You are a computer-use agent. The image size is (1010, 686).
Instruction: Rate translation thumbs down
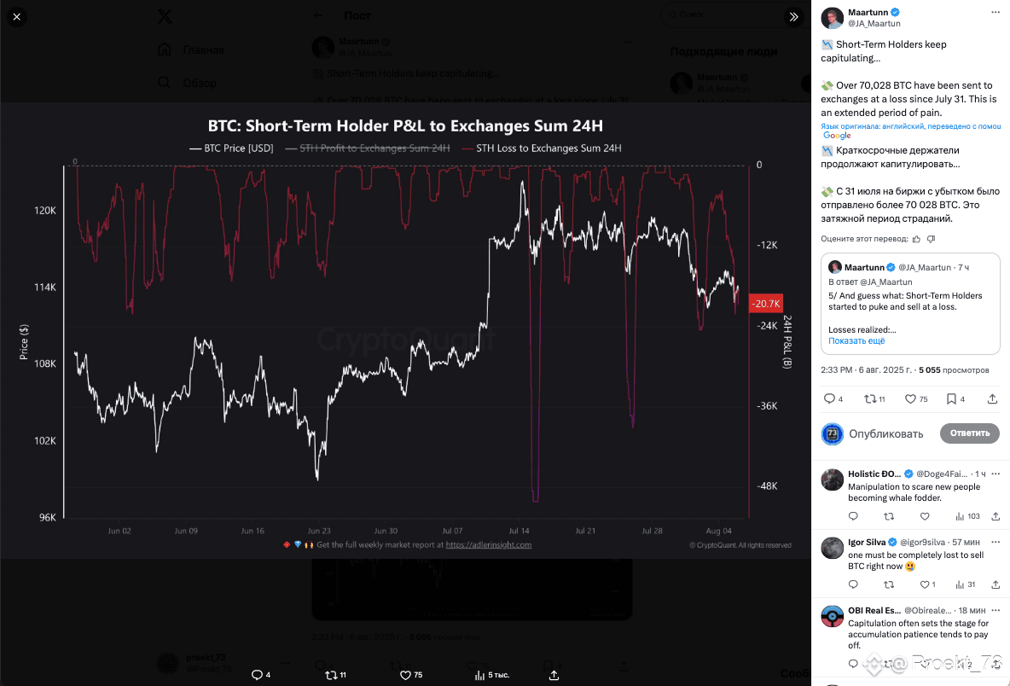click(x=931, y=239)
